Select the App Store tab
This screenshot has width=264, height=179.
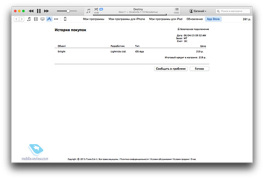coord(213,19)
